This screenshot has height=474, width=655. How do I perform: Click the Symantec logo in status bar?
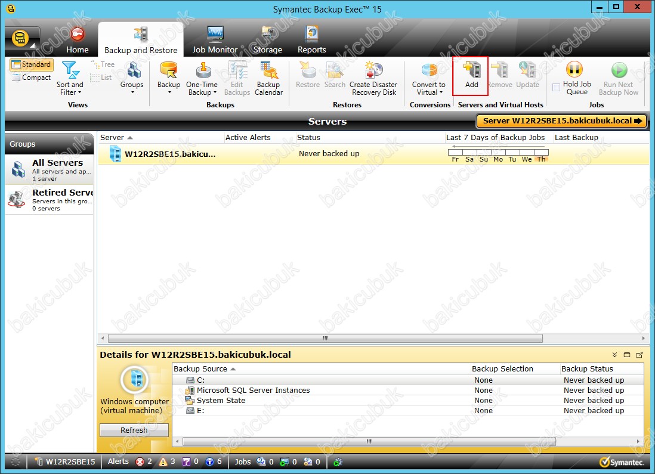pyautogui.click(x=622, y=462)
